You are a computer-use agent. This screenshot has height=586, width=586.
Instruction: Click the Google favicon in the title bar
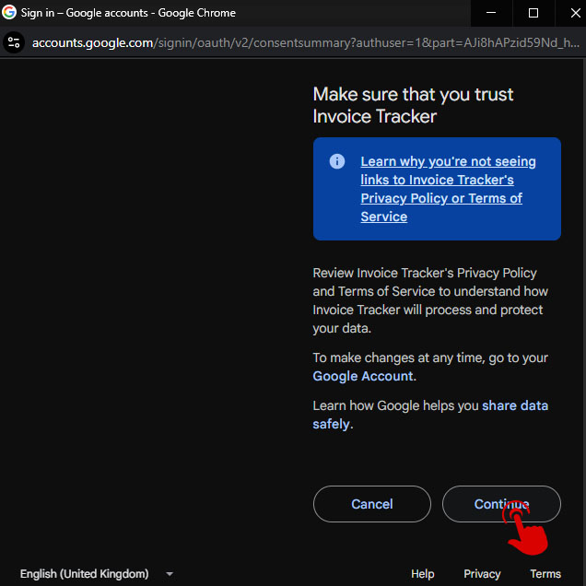click(10, 13)
